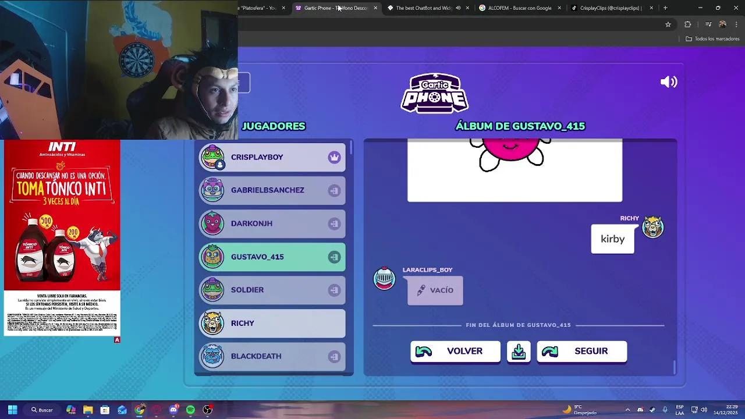The width and height of the screenshot is (745, 419).
Task: Click the album panel scrollbar
Action: (x=675, y=368)
